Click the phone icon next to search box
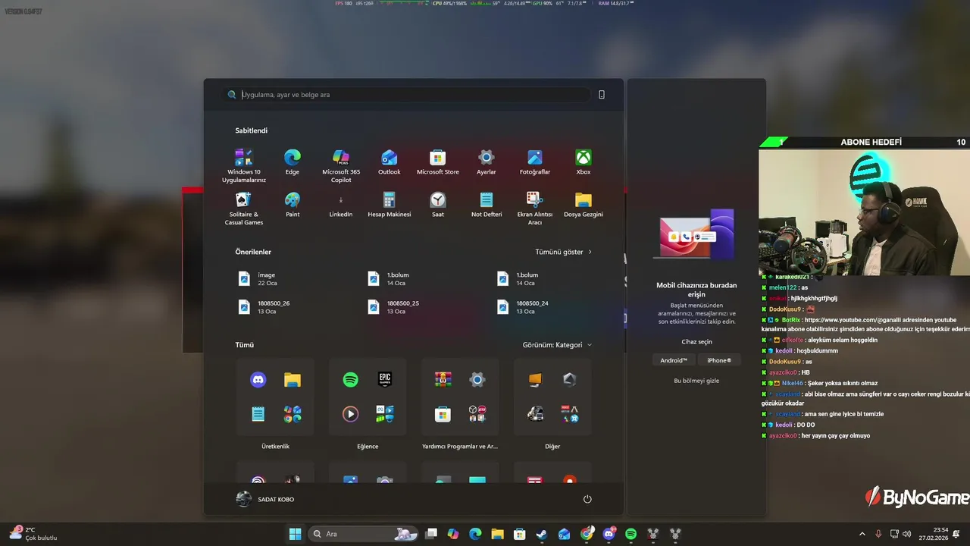The image size is (970, 546). coord(602,95)
